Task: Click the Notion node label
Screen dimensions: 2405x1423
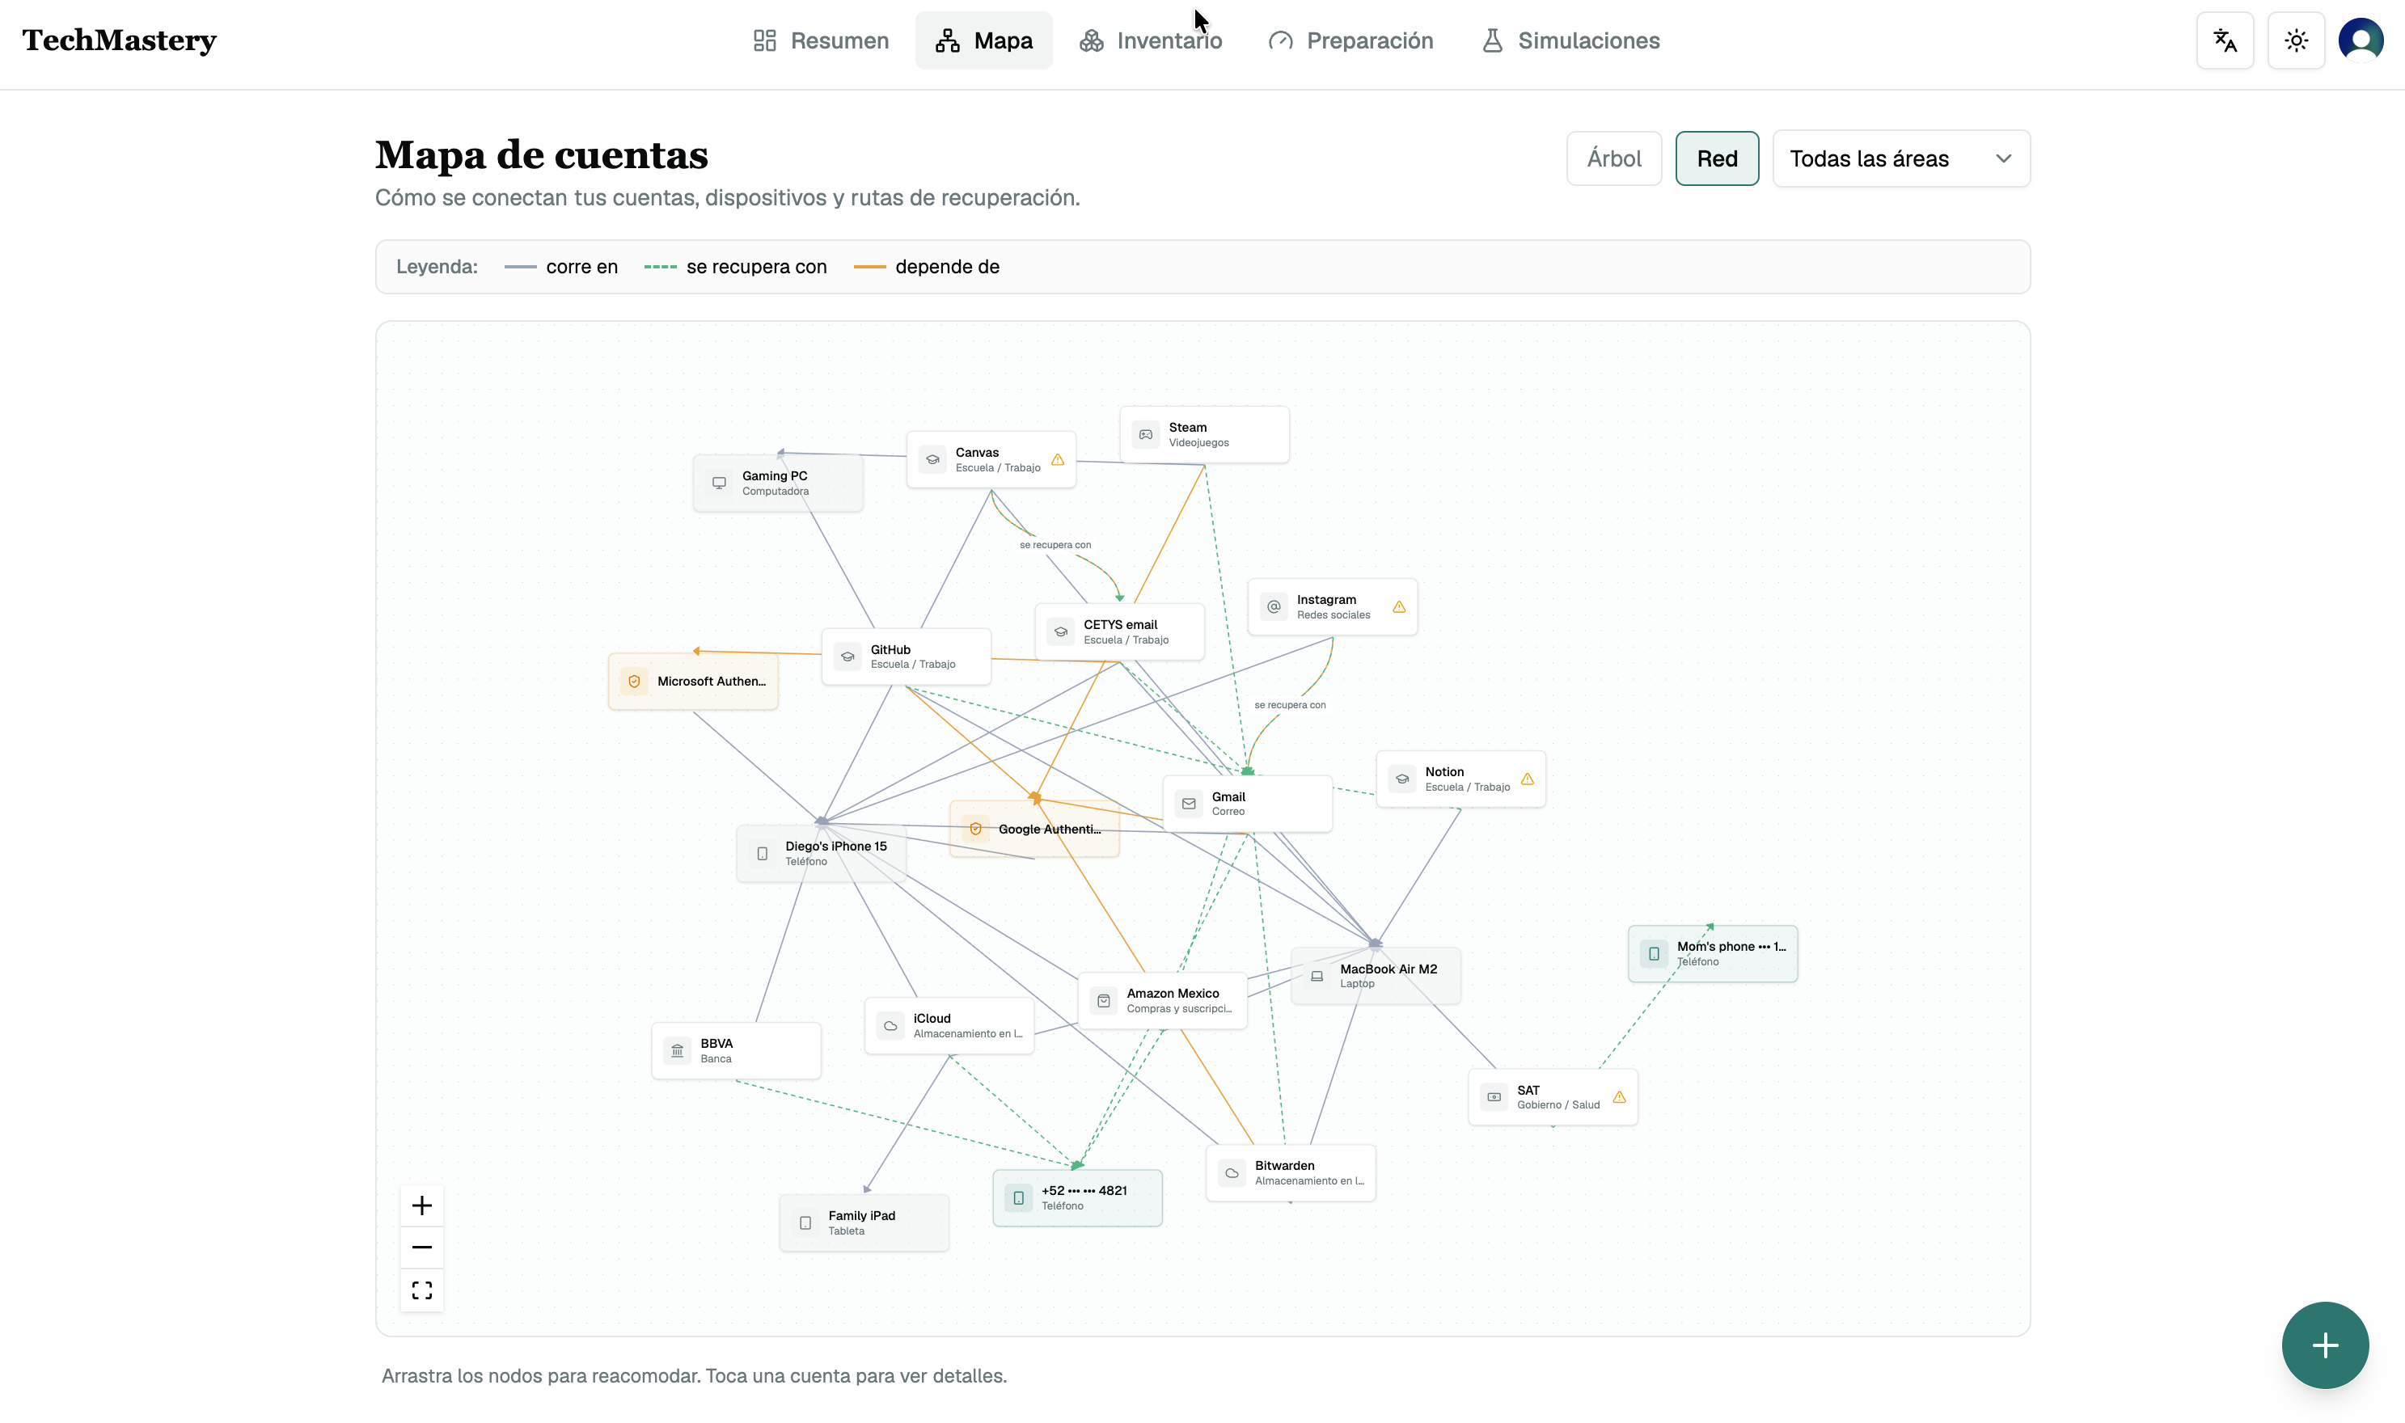Action: pyautogui.click(x=1444, y=772)
